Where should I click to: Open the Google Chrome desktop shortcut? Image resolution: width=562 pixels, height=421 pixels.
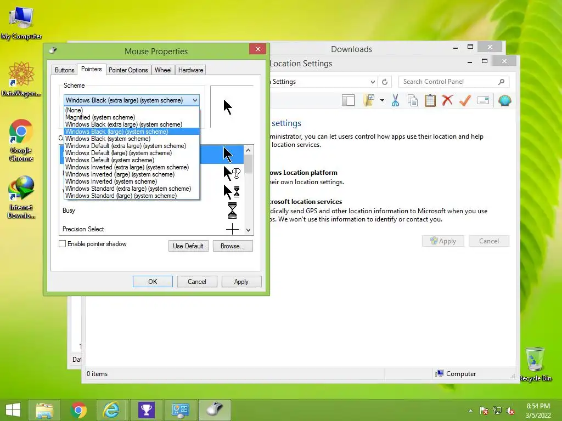(21, 140)
